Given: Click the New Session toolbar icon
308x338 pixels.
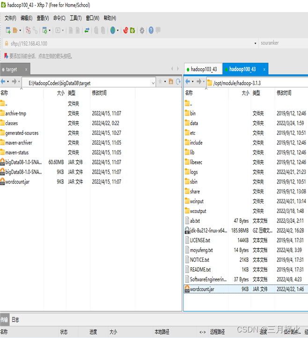Looking at the screenshot, I should click(x=8, y=30).
